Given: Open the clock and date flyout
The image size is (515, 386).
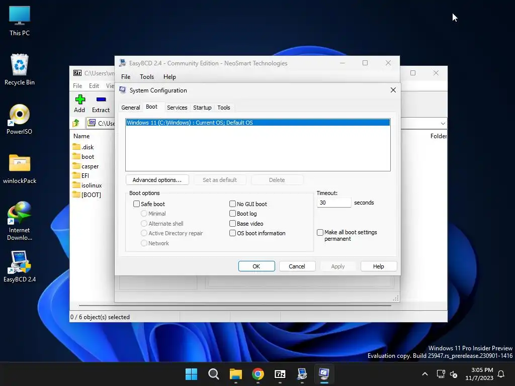Looking at the screenshot, I should 479,374.
